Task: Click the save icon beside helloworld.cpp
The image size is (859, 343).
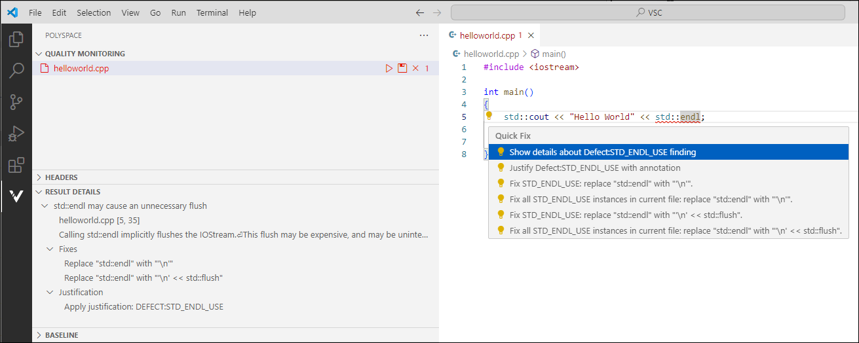Action: pos(402,68)
